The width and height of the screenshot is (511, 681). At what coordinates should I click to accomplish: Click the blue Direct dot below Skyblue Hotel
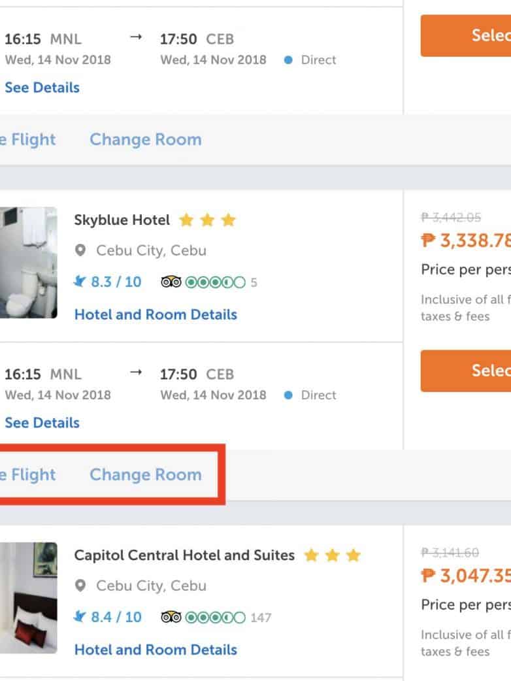288,395
